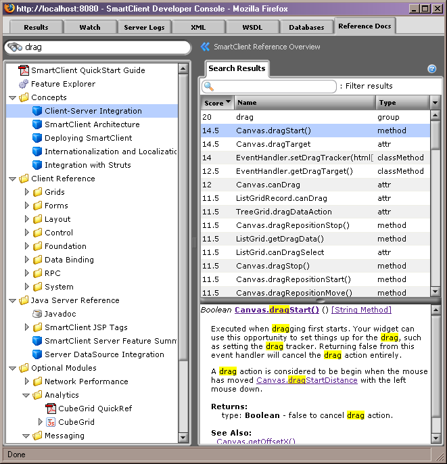Viewport: 447px width, 464px height.
Task: Open the results grid column picker dropdown
Action: click(x=435, y=103)
